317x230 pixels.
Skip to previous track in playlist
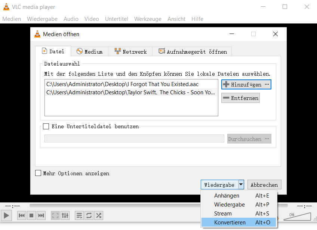point(22,215)
